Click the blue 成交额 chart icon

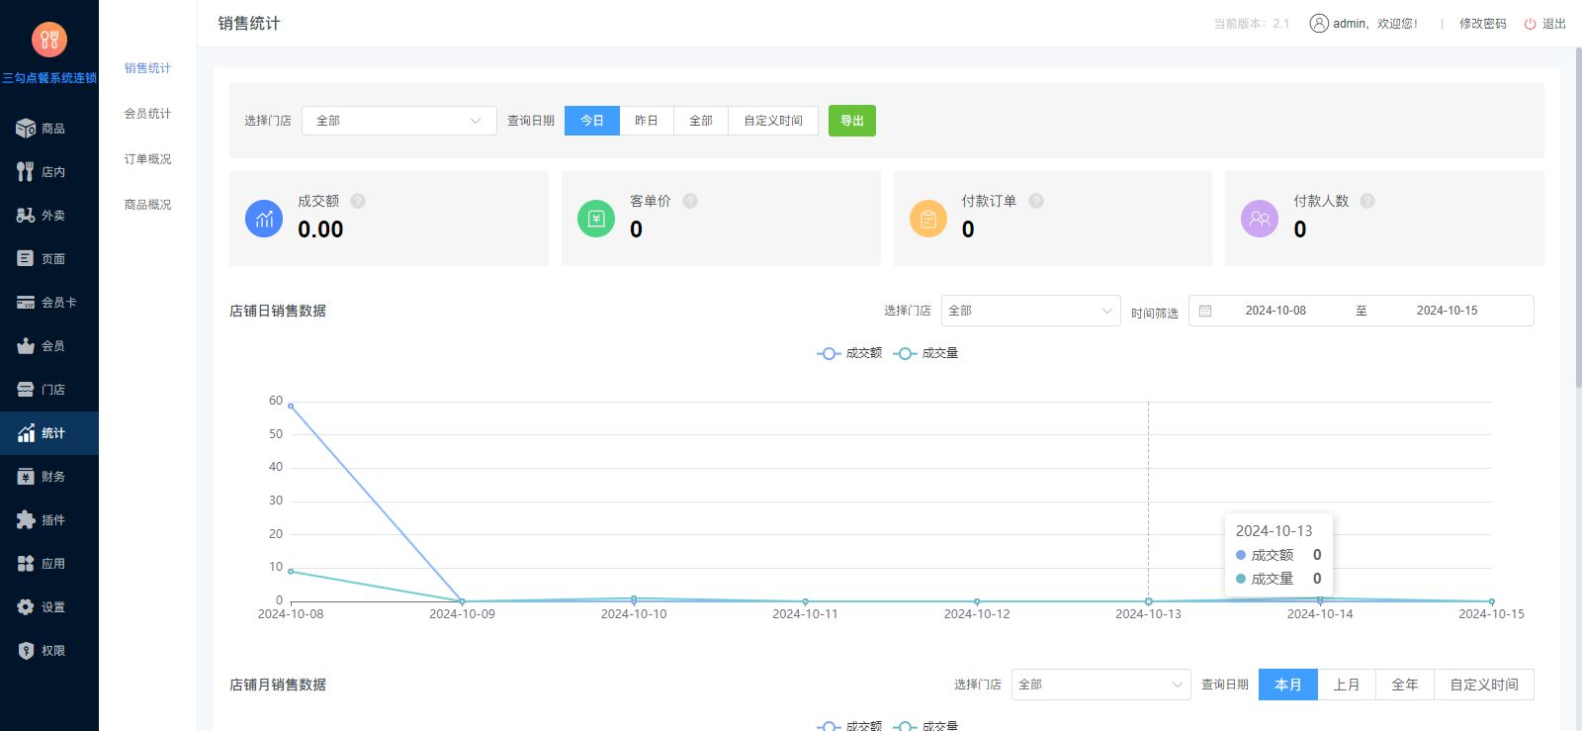click(264, 219)
